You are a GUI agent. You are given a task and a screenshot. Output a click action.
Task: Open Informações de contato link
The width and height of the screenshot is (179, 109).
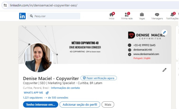[x=65, y=88]
